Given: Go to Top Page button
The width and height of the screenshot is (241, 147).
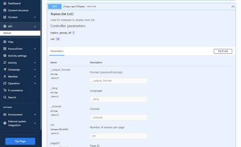Looking at the screenshot, I should [x=20, y=141].
